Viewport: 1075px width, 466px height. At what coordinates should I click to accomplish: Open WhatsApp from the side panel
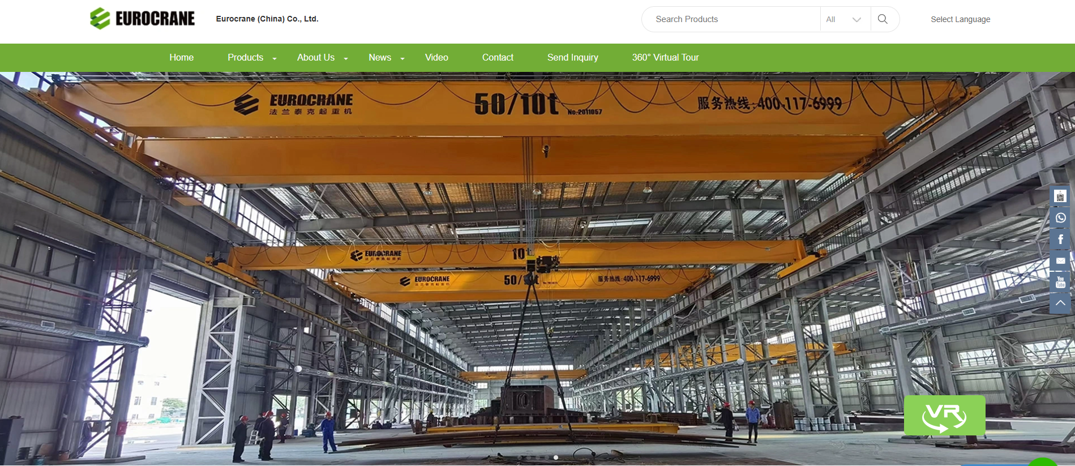1060,218
